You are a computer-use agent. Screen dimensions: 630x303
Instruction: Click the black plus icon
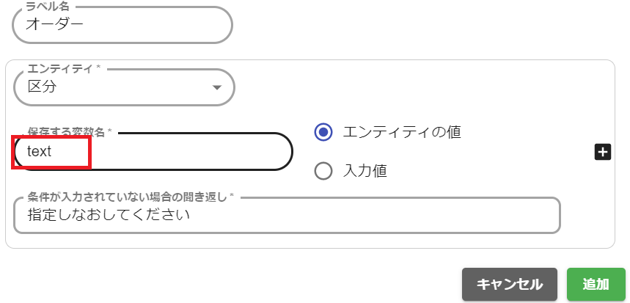coord(602,152)
